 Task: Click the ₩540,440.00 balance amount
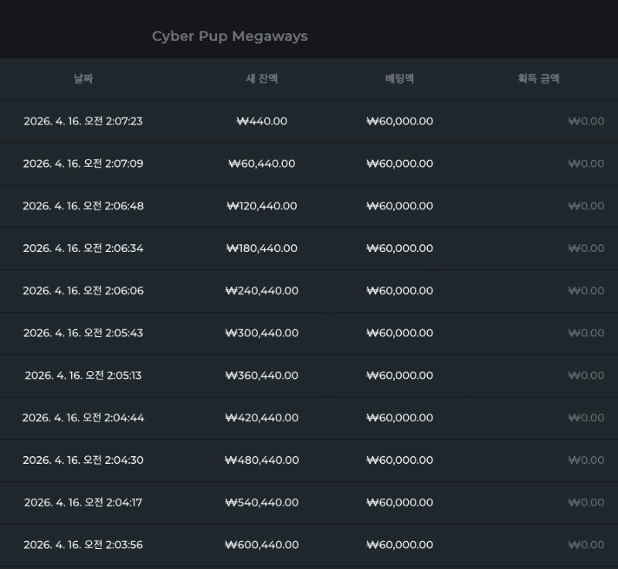click(x=261, y=503)
